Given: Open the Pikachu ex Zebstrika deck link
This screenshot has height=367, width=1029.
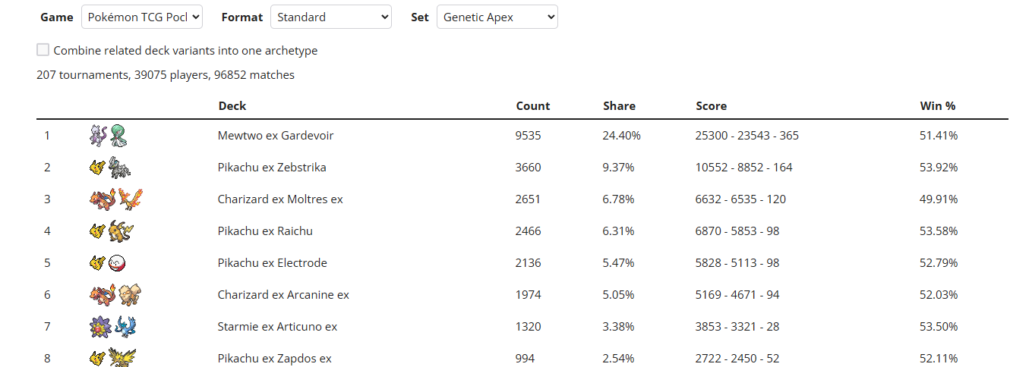Looking at the screenshot, I should [272, 168].
